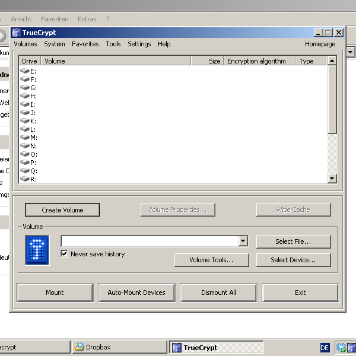This screenshot has height=356, width=356.
Task: Click Create Volume button
Action: [62, 210]
